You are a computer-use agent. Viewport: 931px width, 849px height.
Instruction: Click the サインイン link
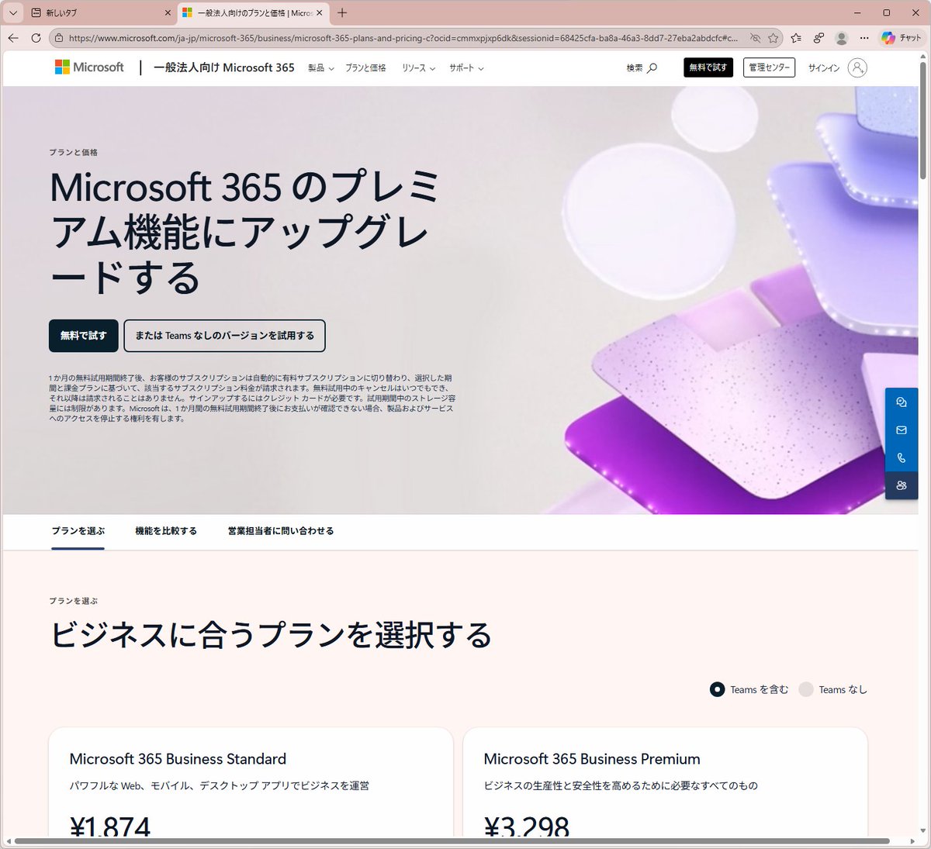(824, 68)
